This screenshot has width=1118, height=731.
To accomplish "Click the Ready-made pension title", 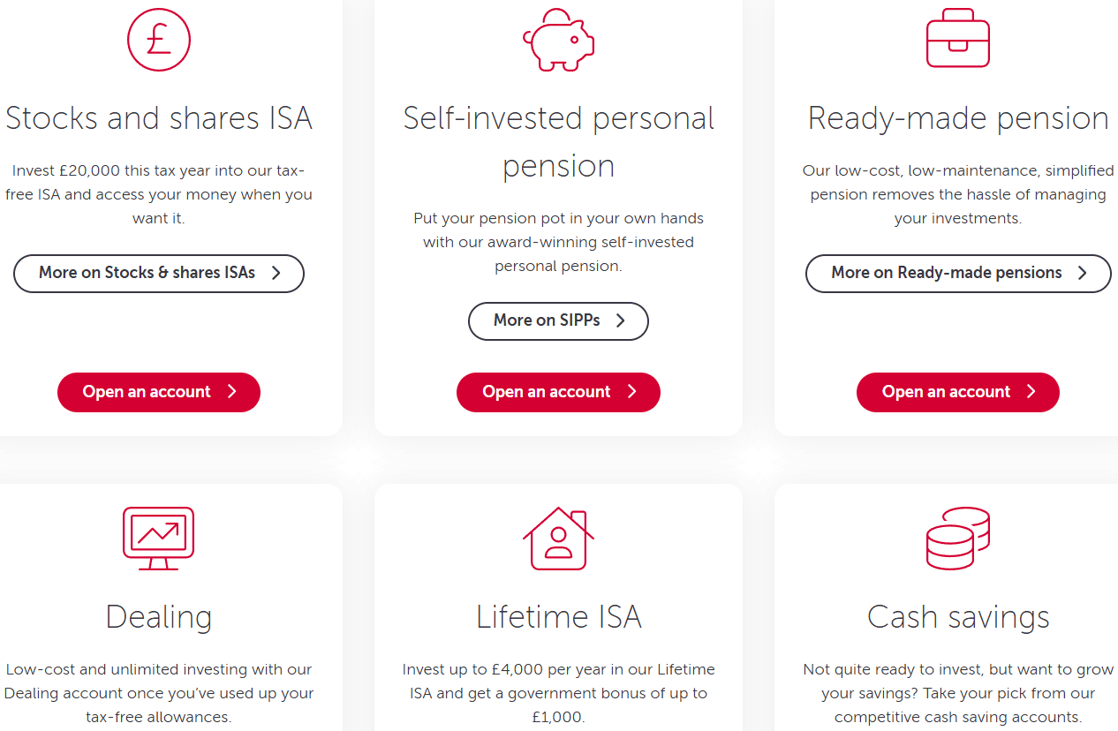I will click(958, 118).
